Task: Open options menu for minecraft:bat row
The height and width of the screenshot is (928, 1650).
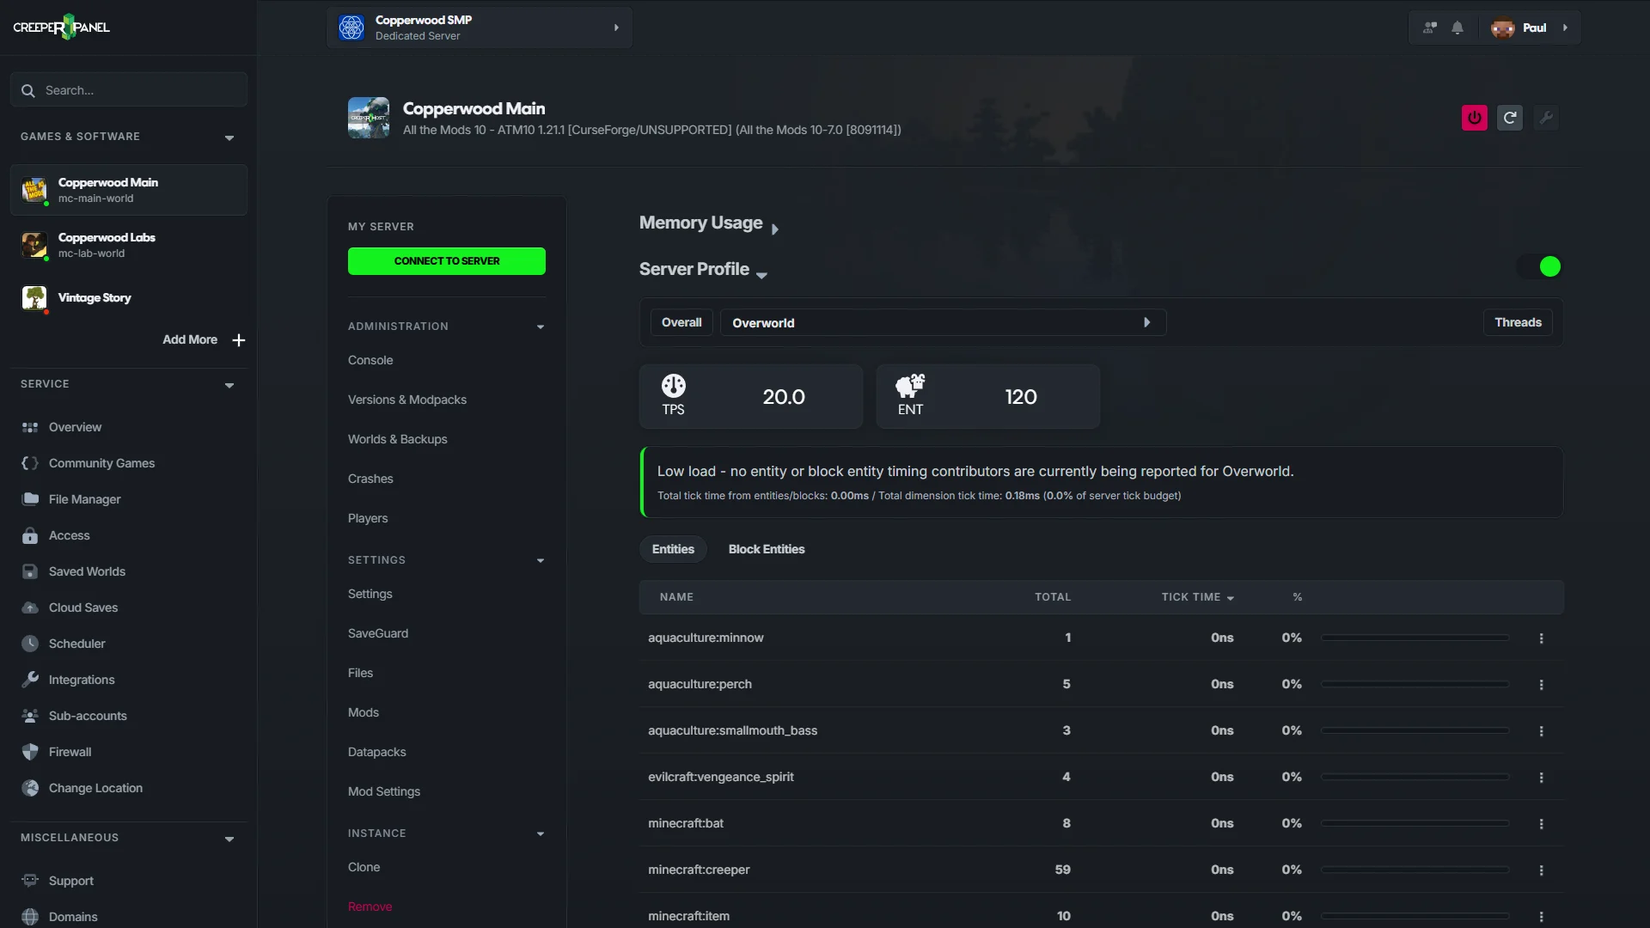Action: (1541, 824)
